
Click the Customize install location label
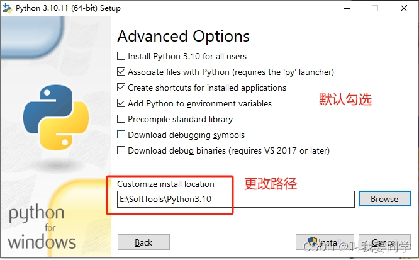165,184
